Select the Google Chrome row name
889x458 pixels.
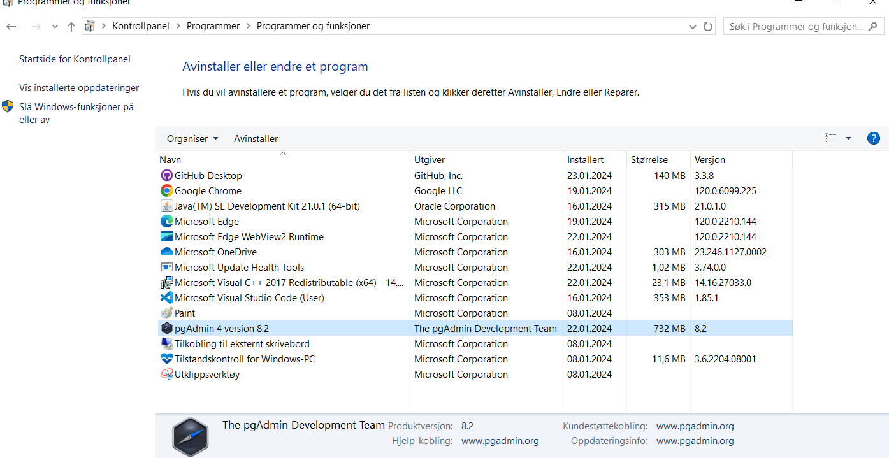pos(208,190)
